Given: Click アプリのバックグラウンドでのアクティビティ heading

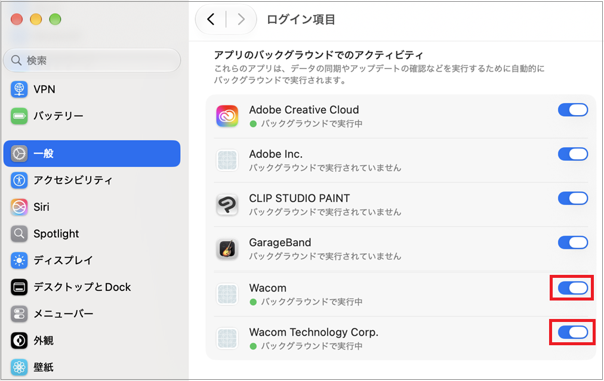Looking at the screenshot, I should pyautogui.click(x=319, y=55).
